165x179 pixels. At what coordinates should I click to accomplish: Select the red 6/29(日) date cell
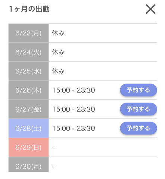(28, 147)
